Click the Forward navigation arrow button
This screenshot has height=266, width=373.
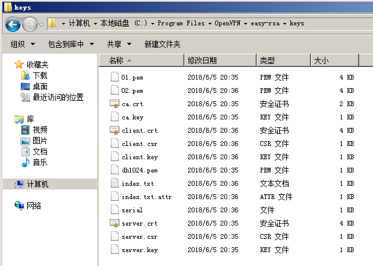point(30,24)
